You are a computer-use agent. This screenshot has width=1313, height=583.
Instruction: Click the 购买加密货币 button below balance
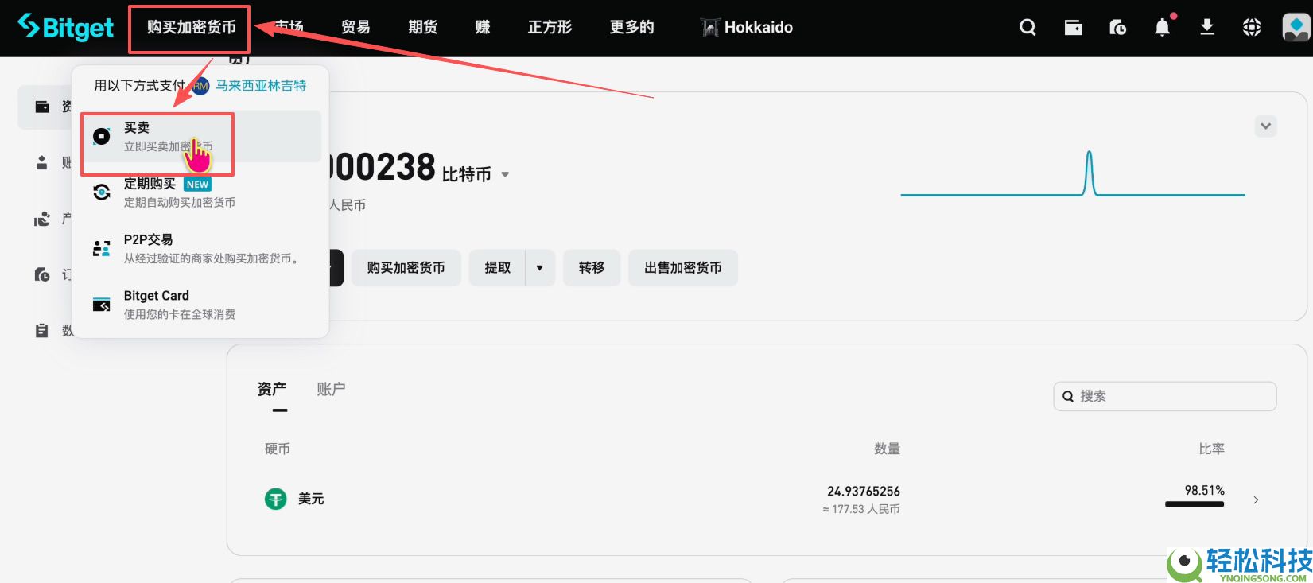pos(406,268)
